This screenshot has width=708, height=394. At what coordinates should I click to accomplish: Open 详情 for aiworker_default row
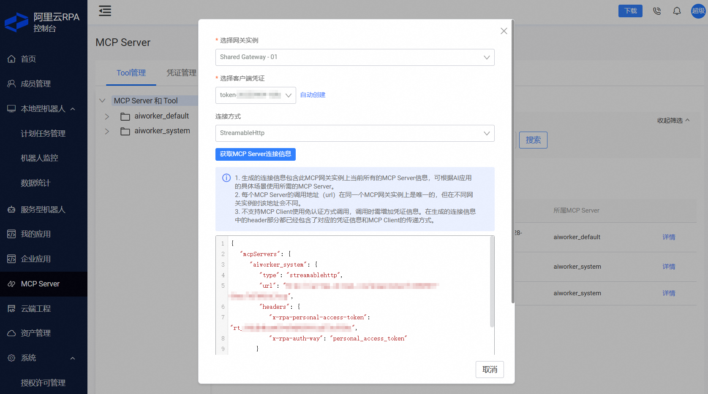(669, 237)
